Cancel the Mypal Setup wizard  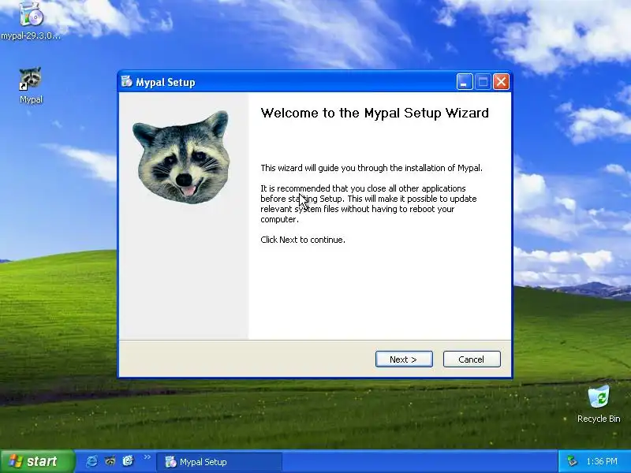tap(472, 359)
